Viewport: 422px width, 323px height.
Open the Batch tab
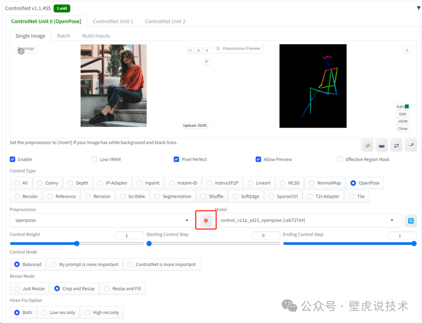coord(64,36)
